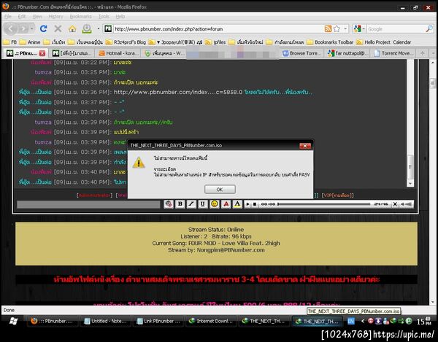
Task: Open the Help menu
Action: point(120,17)
